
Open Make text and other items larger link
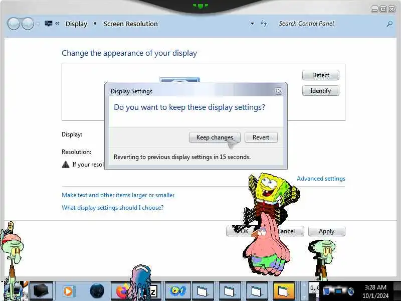118,195
